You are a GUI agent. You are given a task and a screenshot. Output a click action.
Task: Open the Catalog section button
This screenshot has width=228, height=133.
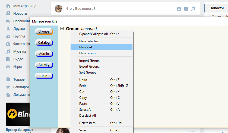pos(44,42)
